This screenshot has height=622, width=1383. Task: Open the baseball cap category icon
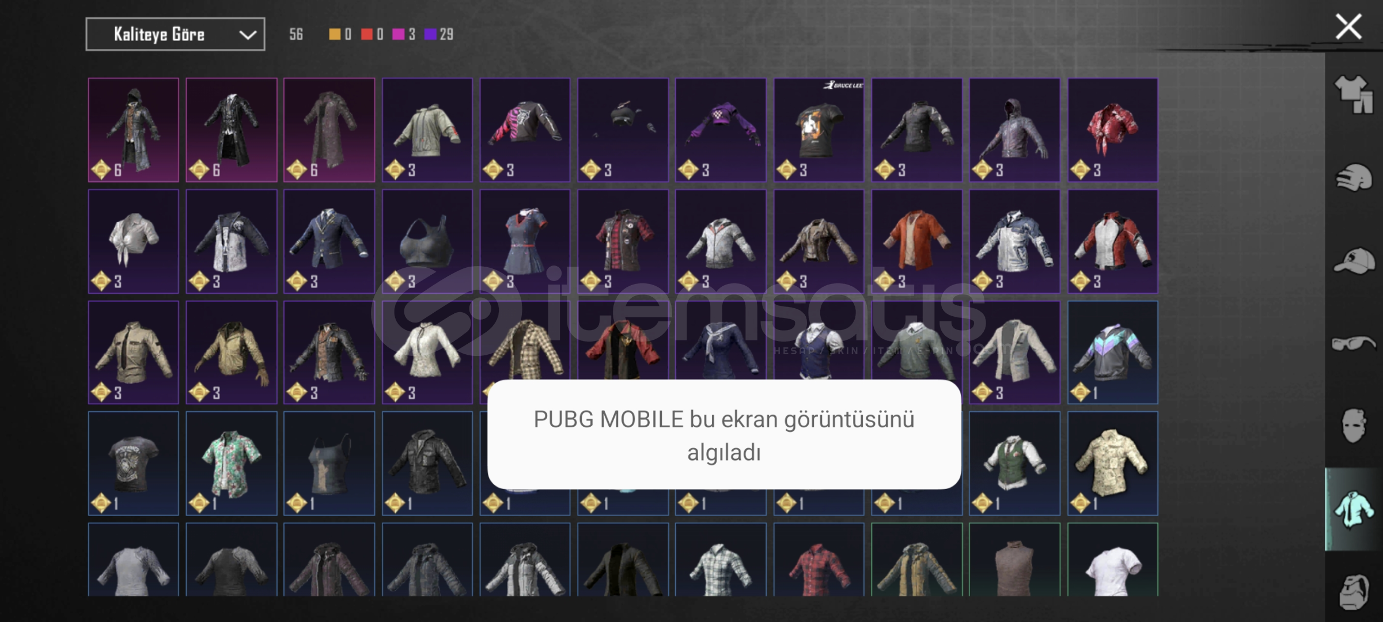tap(1354, 261)
